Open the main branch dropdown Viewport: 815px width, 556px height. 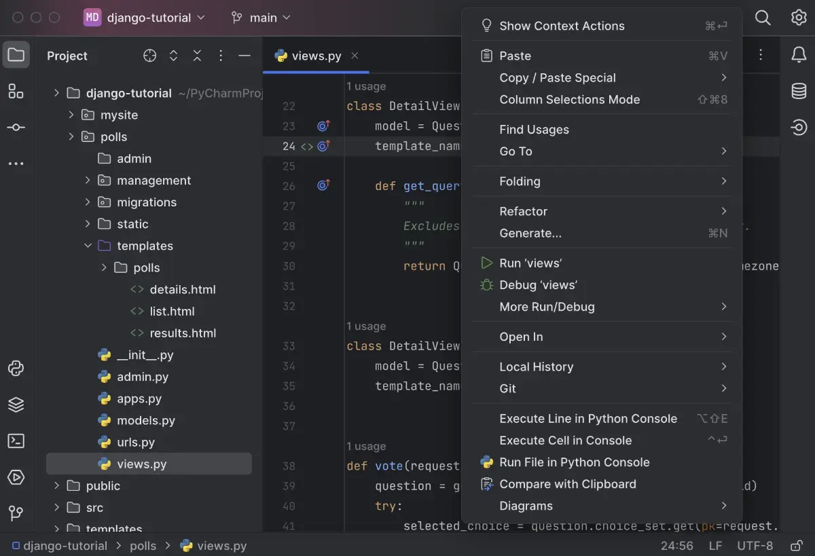(261, 18)
